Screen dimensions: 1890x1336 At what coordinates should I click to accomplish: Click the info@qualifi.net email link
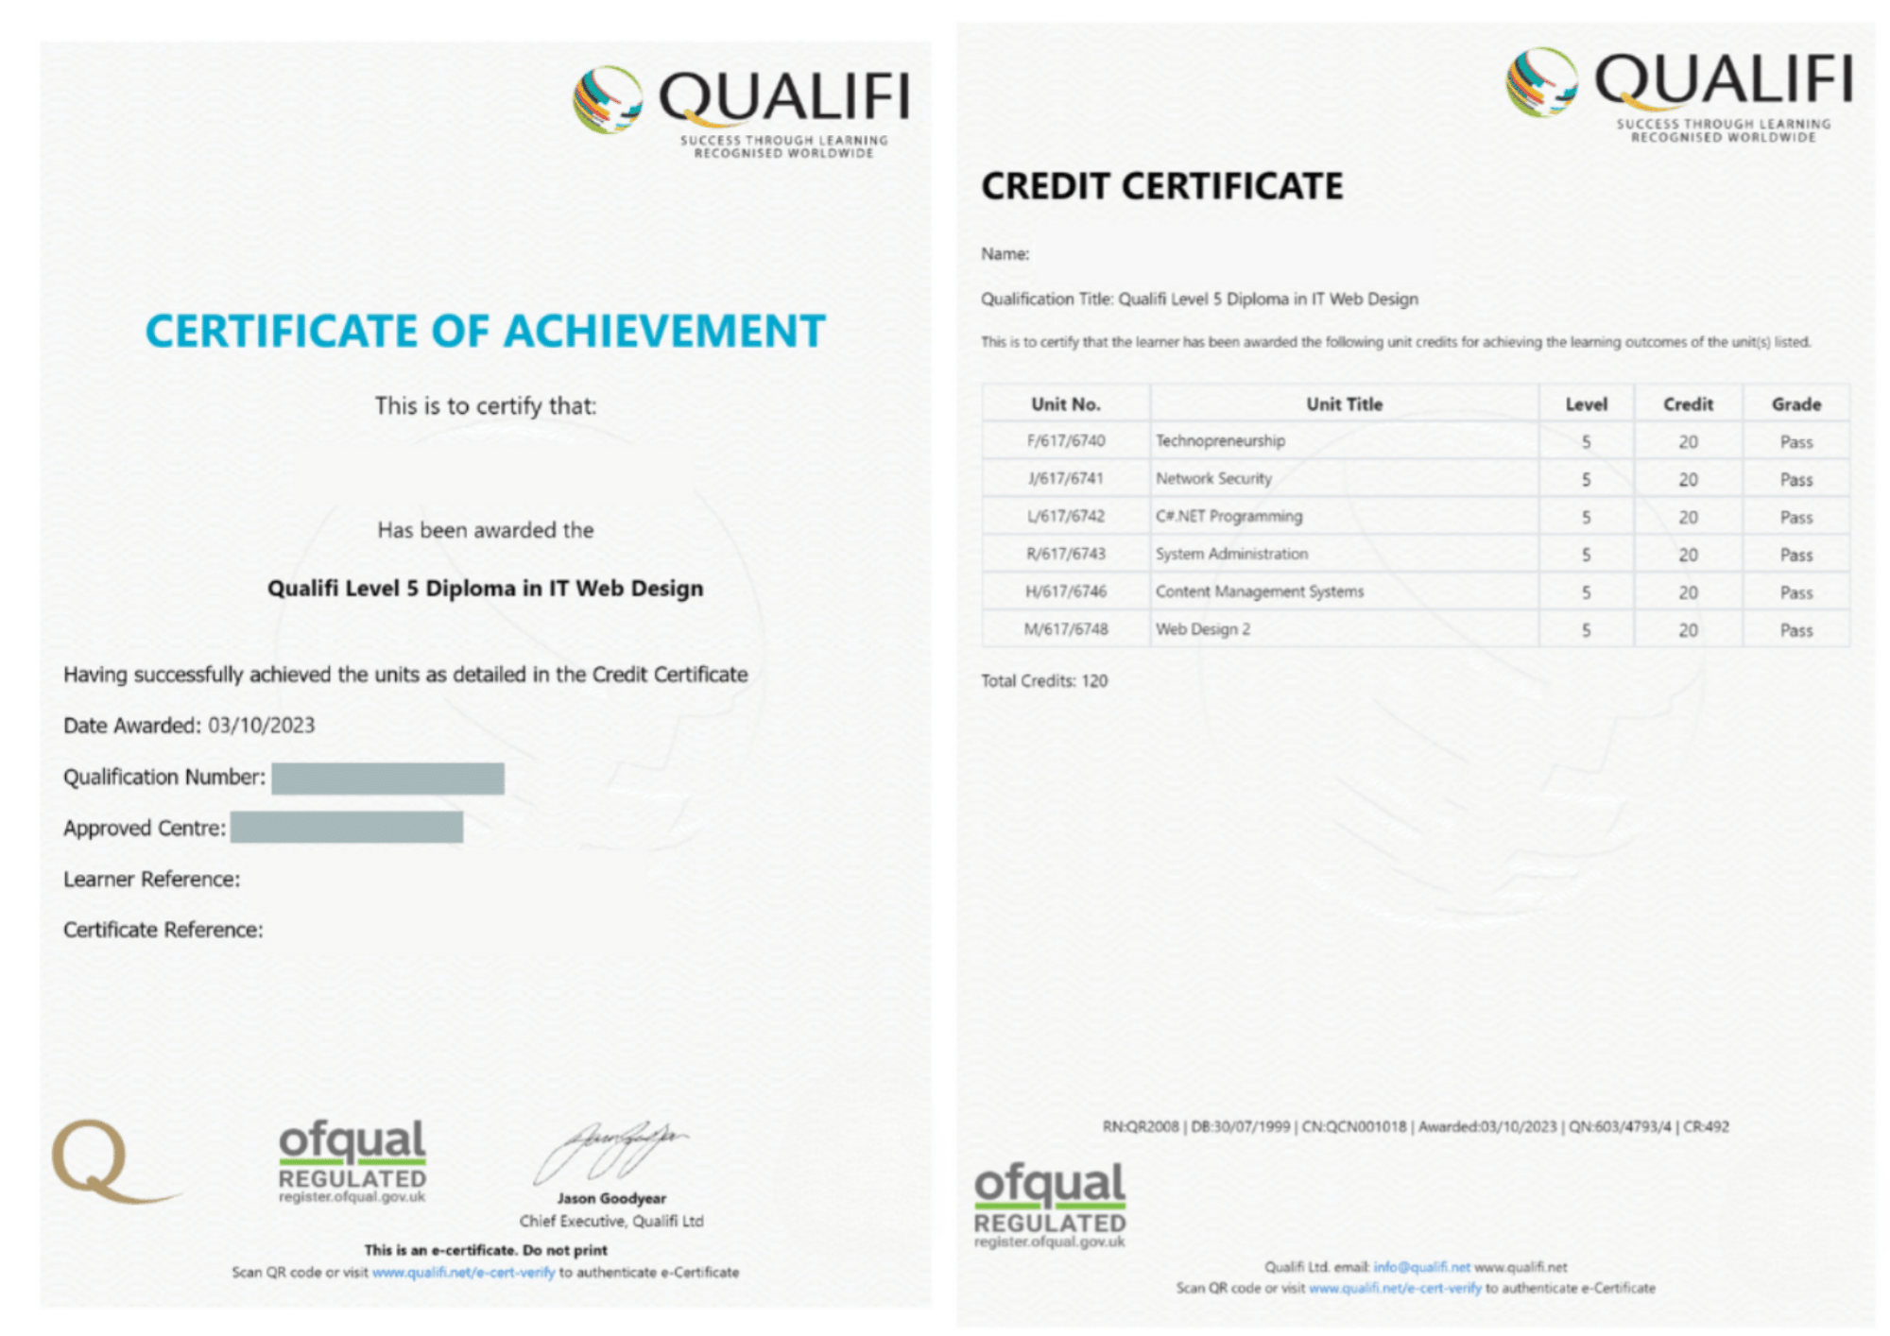coord(1420,1267)
